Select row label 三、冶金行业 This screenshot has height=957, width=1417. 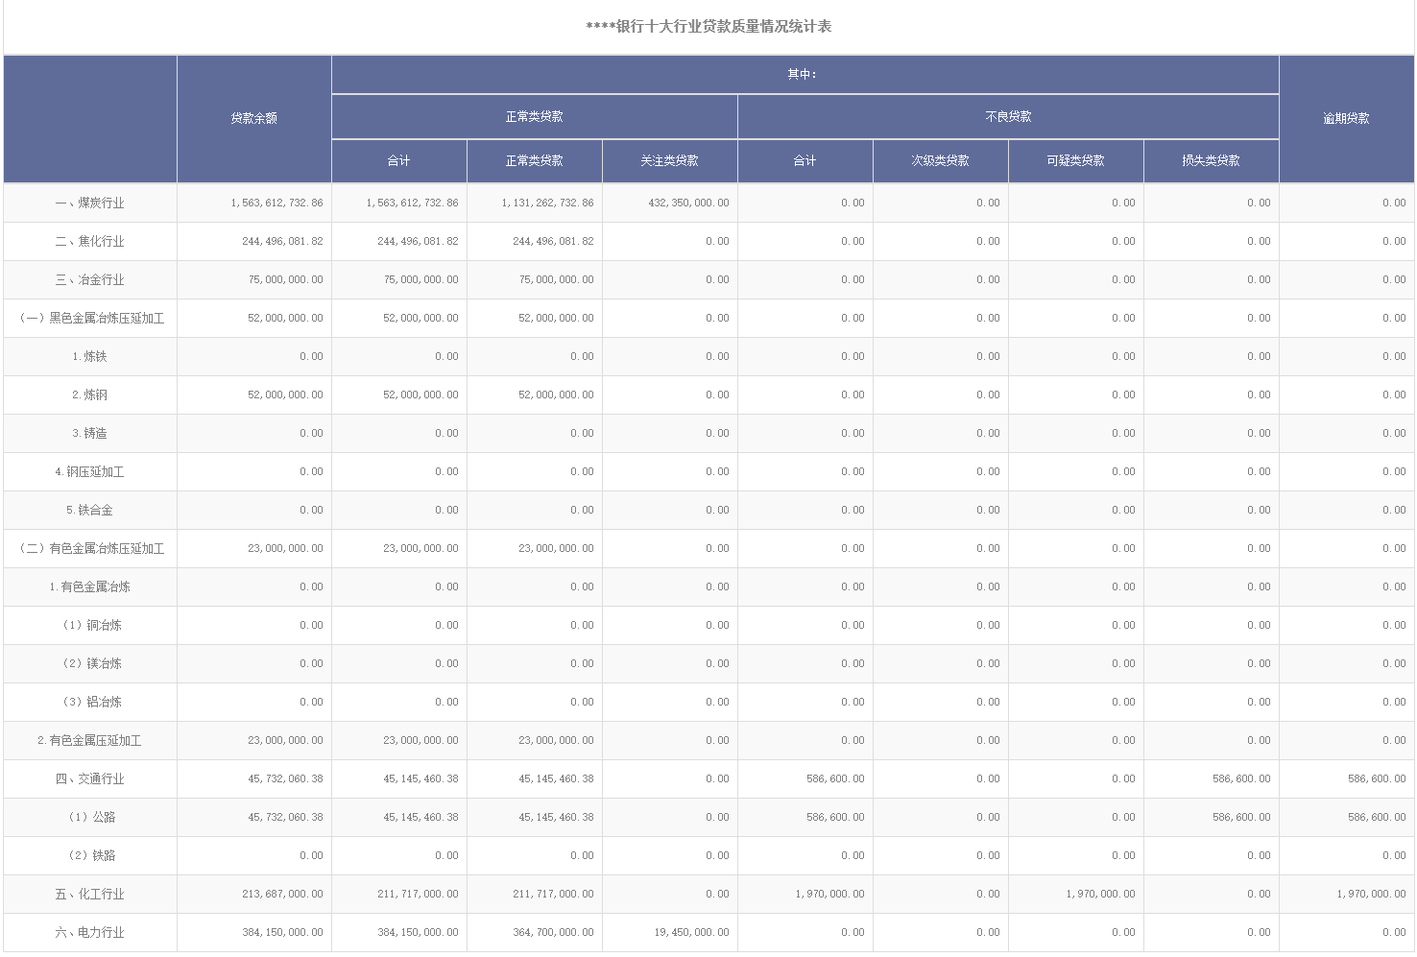click(90, 279)
